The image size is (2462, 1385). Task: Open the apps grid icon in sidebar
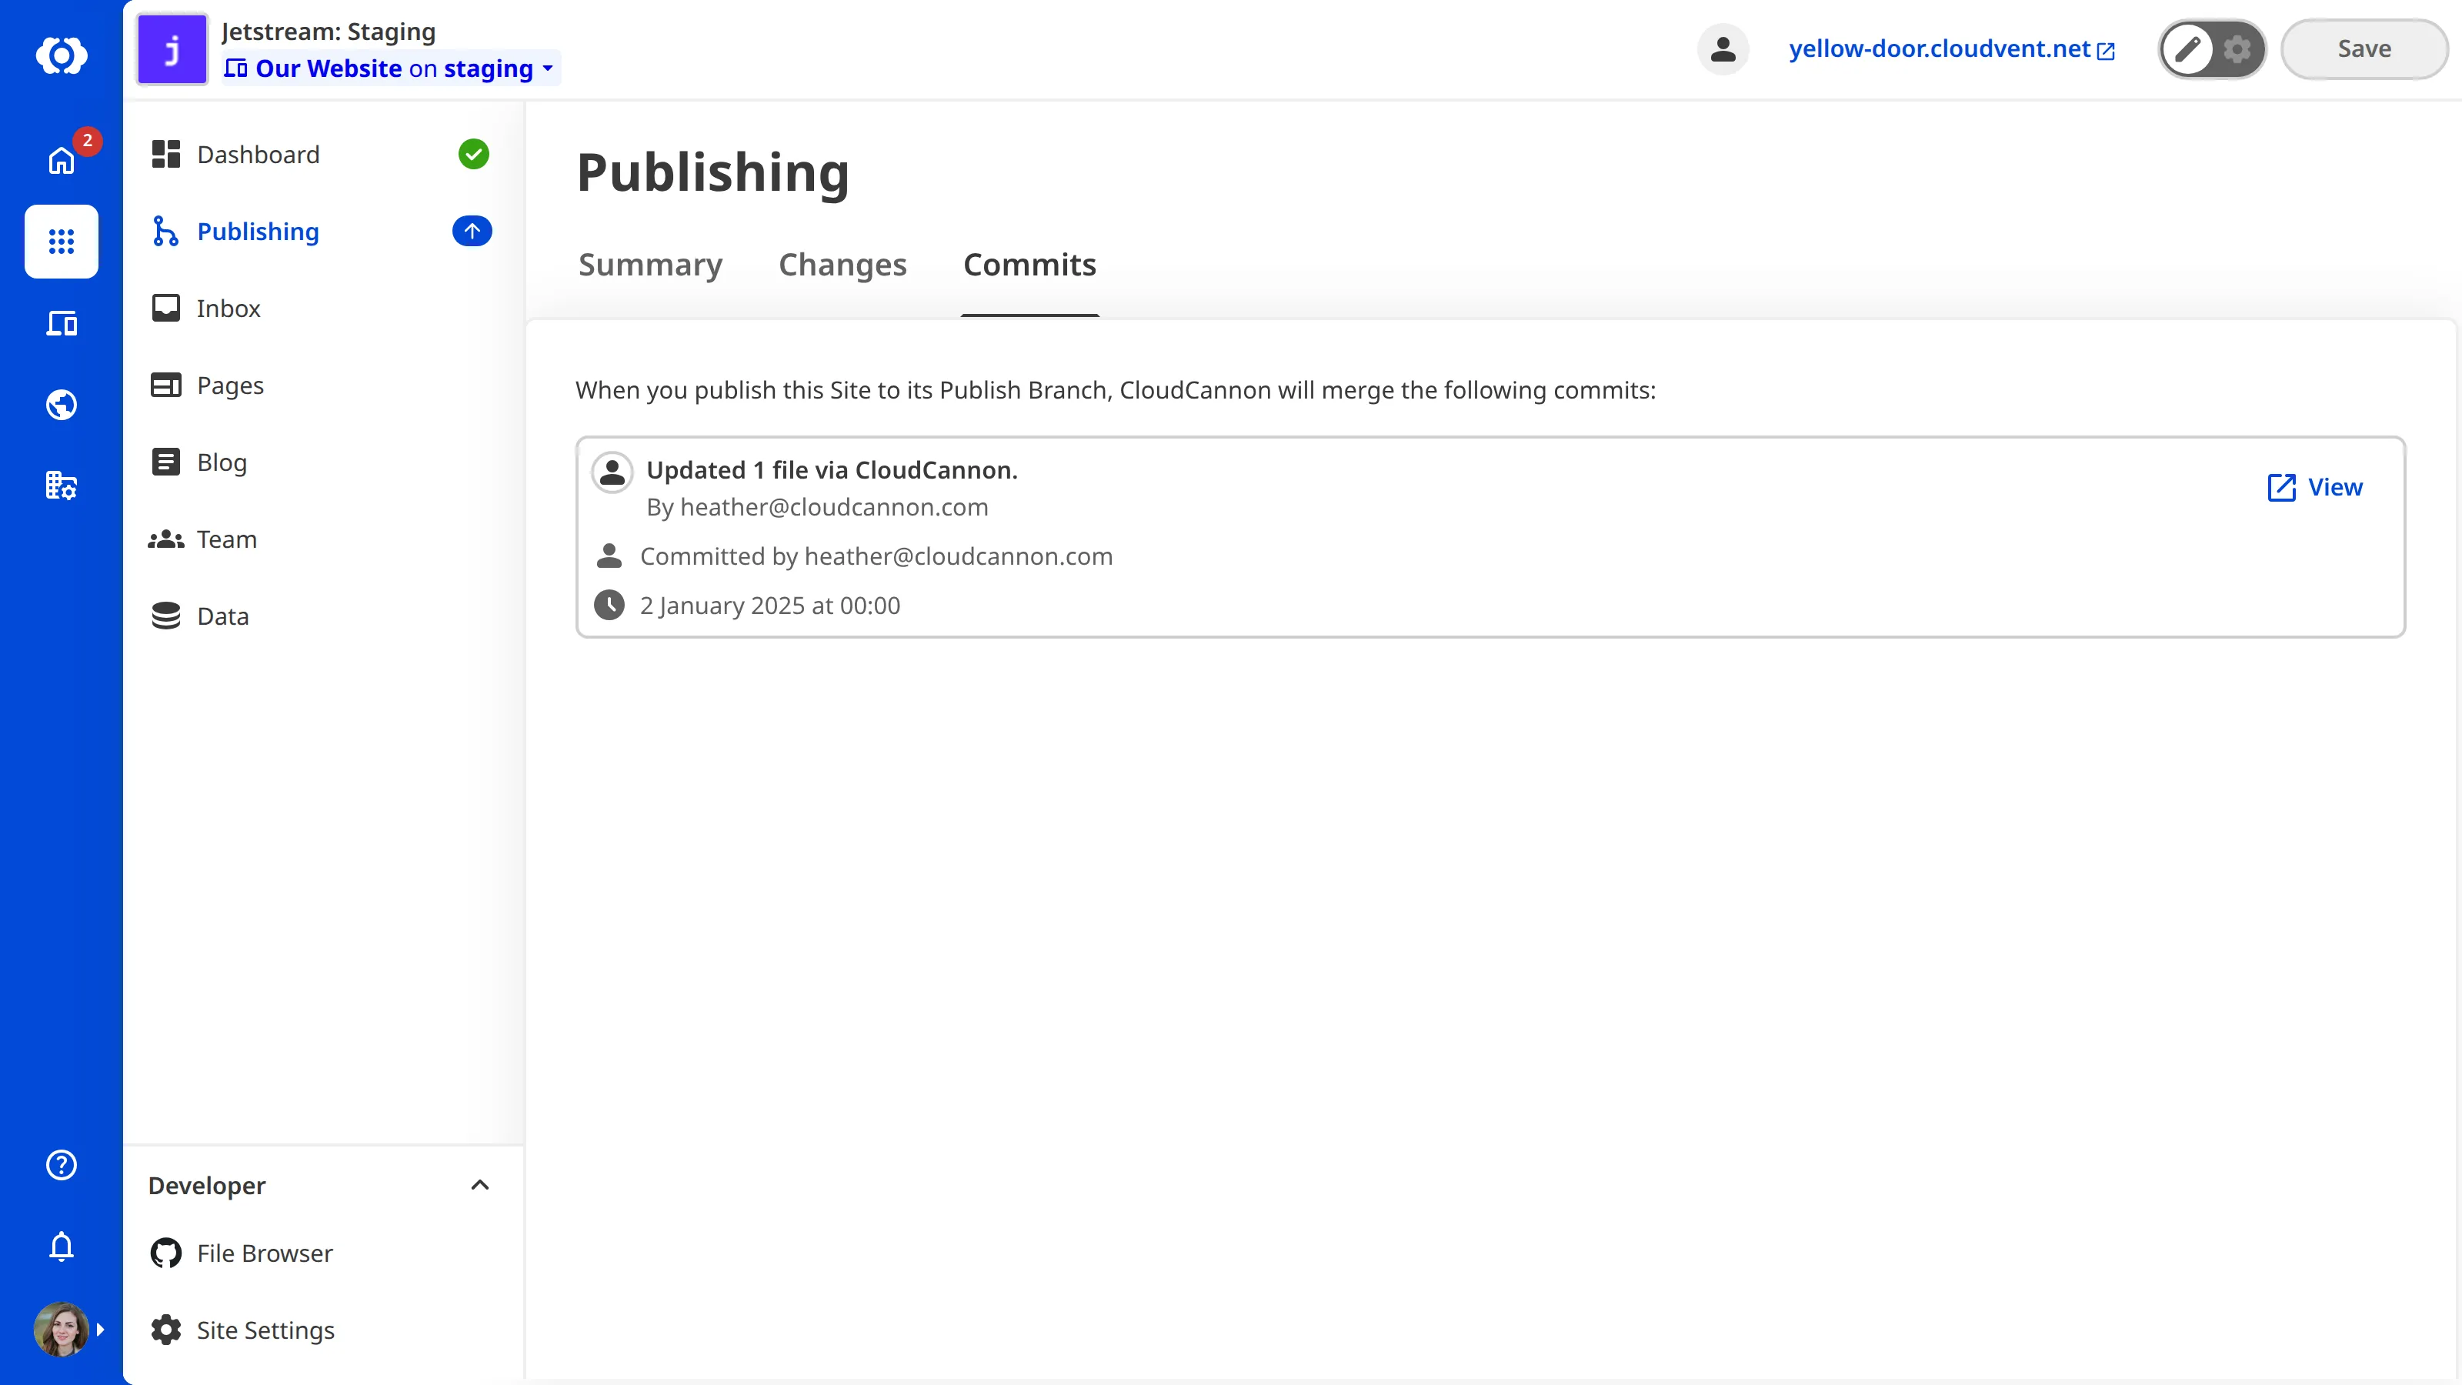(x=62, y=241)
